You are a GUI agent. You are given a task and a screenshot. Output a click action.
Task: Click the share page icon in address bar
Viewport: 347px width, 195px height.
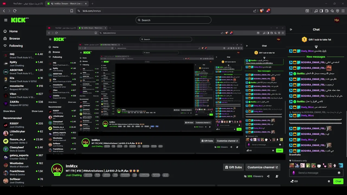coord(255,11)
